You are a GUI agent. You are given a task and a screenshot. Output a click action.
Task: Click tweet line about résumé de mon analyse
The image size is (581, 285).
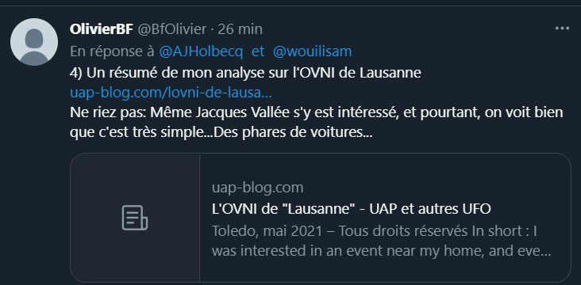[245, 73]
